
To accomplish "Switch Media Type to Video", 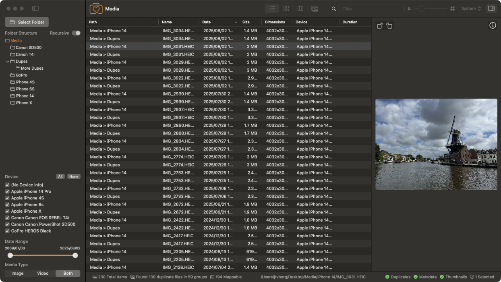I will click(43, 273).
